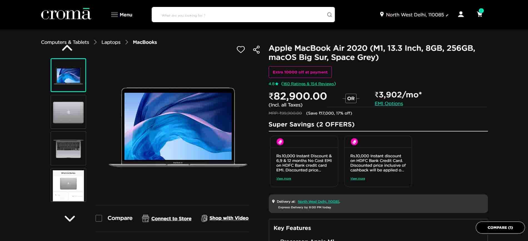Go to Laptops breadcrumb
Screen dimensions: 528x241
[x=111, y=42]
